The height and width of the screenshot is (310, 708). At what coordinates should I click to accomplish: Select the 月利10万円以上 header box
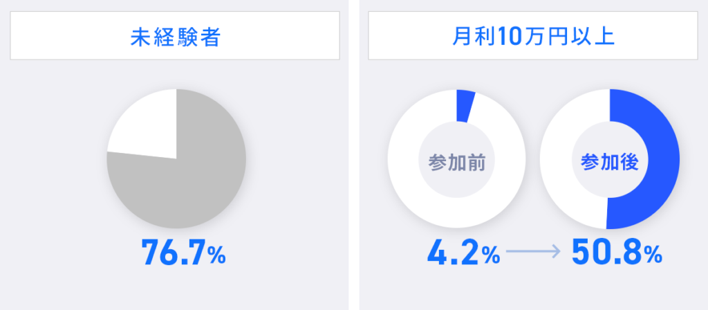pos(532,36)
